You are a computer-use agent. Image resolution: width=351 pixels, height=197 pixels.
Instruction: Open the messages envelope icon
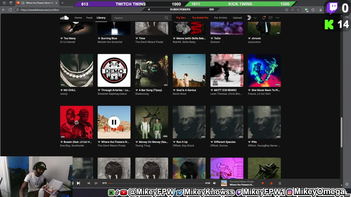coord(271,18)
